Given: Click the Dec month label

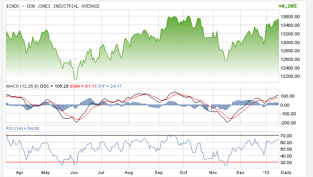Looking at the screenshot, I should pyautogui.click(x=240, y=173).
